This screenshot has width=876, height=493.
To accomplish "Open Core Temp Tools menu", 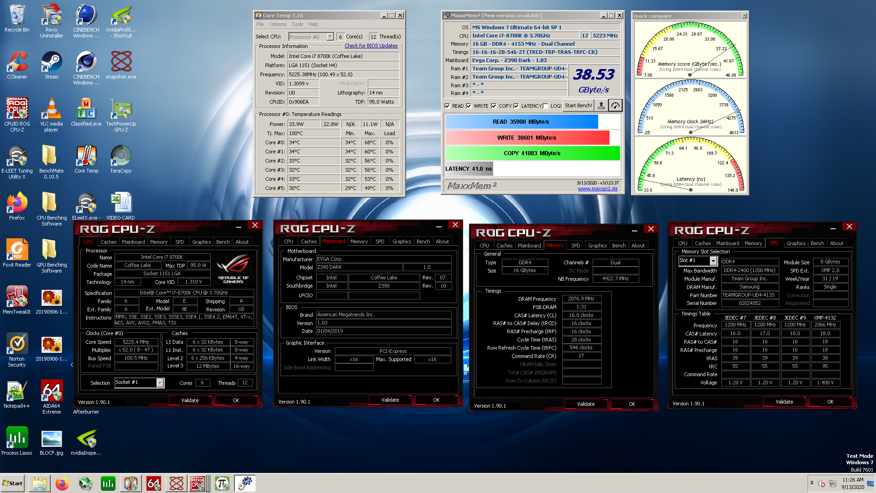I will pos(297,24).
